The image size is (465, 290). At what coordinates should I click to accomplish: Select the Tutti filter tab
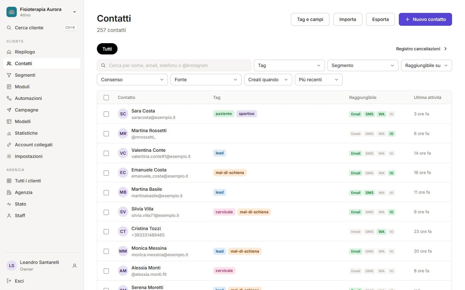point(107,49)
